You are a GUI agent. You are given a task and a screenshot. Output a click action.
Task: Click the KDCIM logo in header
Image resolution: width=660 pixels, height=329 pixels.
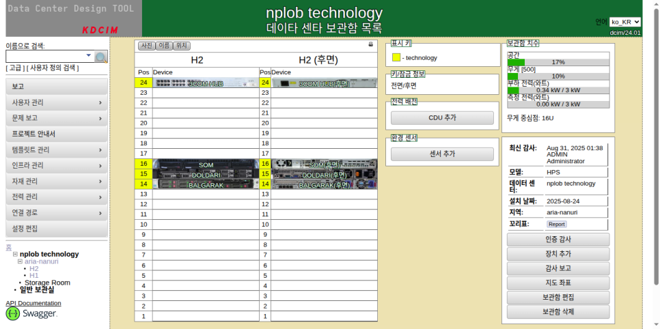(x=100, y=30)
